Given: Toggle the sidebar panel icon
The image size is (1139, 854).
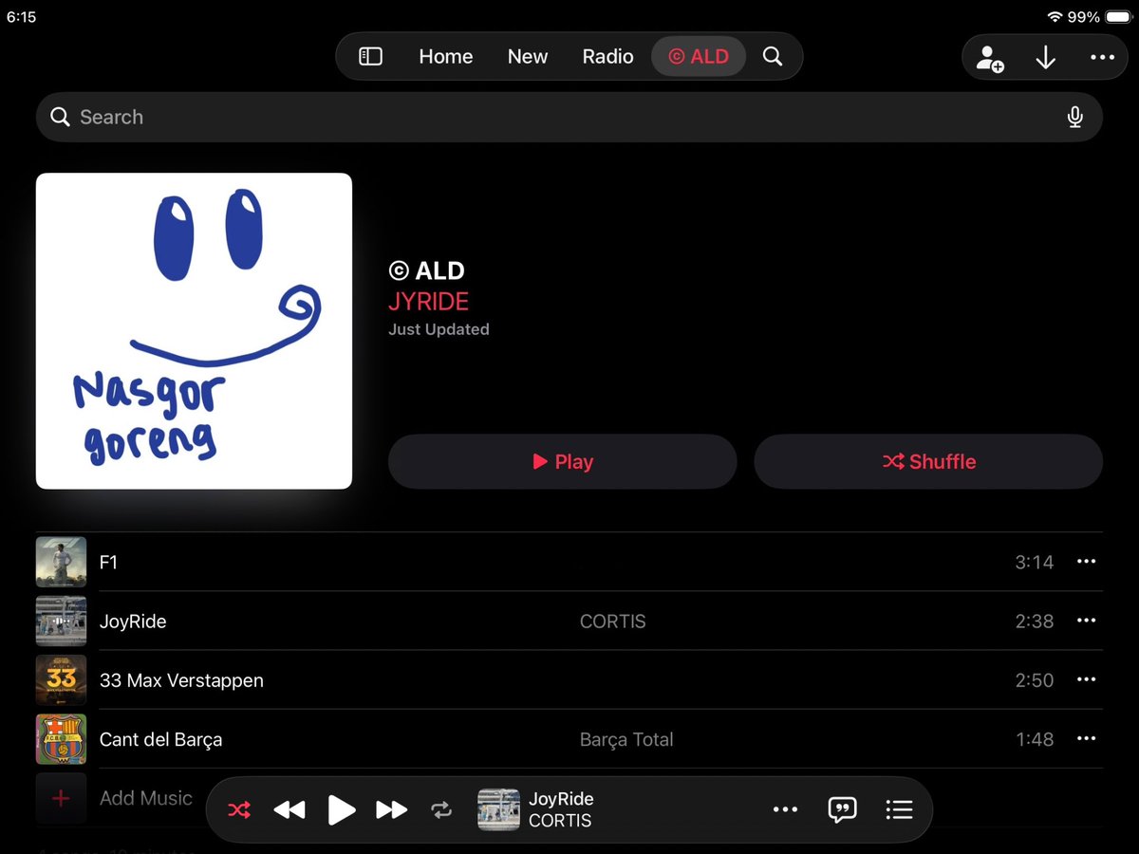Looking at the screenshot, I should (x=370, y=57).
